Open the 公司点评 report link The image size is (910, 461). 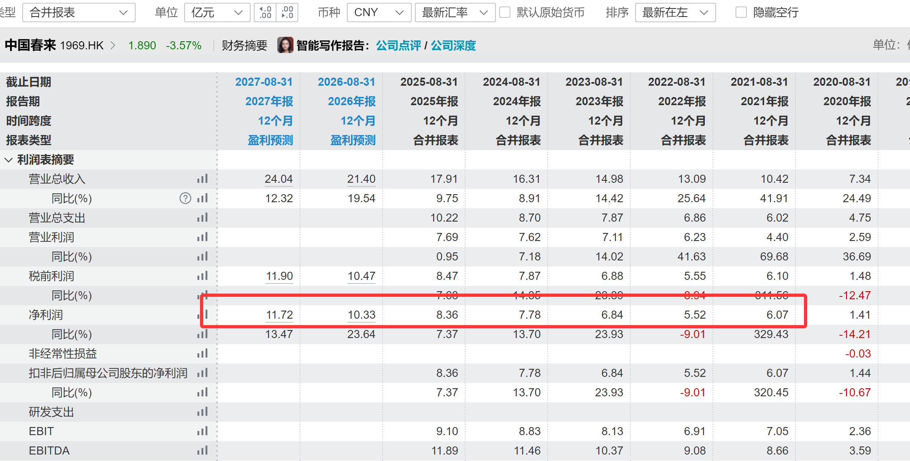coord(398,46)
